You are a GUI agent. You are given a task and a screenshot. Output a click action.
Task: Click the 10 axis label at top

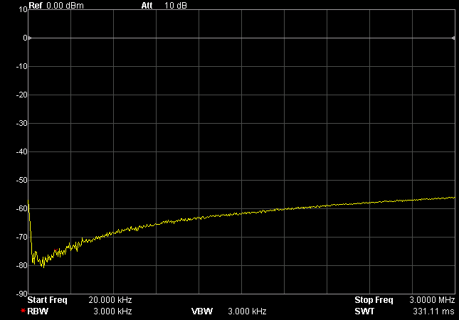pyautogui.click(x=23, y=9)
